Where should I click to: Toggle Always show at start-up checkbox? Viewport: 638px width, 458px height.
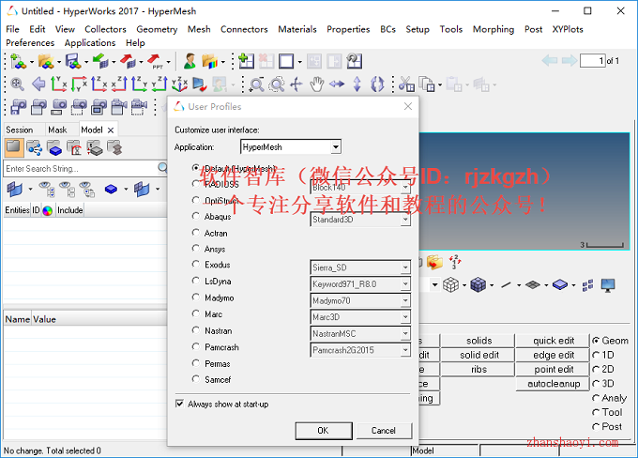click(x=179, y=404)
